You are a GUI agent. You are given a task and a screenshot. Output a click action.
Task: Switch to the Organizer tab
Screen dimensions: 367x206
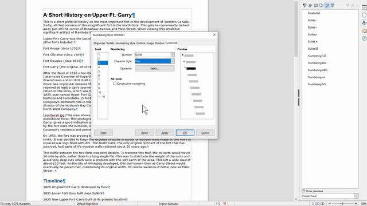[x=99, y=43]
